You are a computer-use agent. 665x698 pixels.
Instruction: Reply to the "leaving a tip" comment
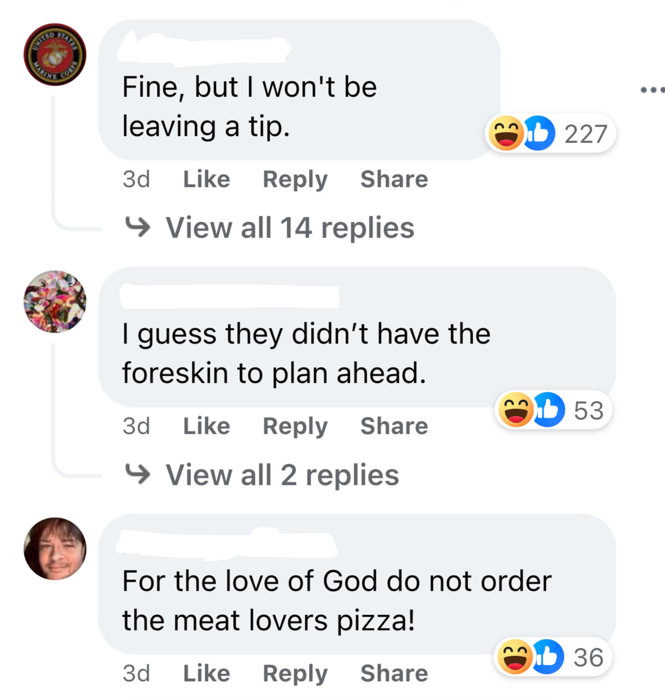click(x=295, y=179)
